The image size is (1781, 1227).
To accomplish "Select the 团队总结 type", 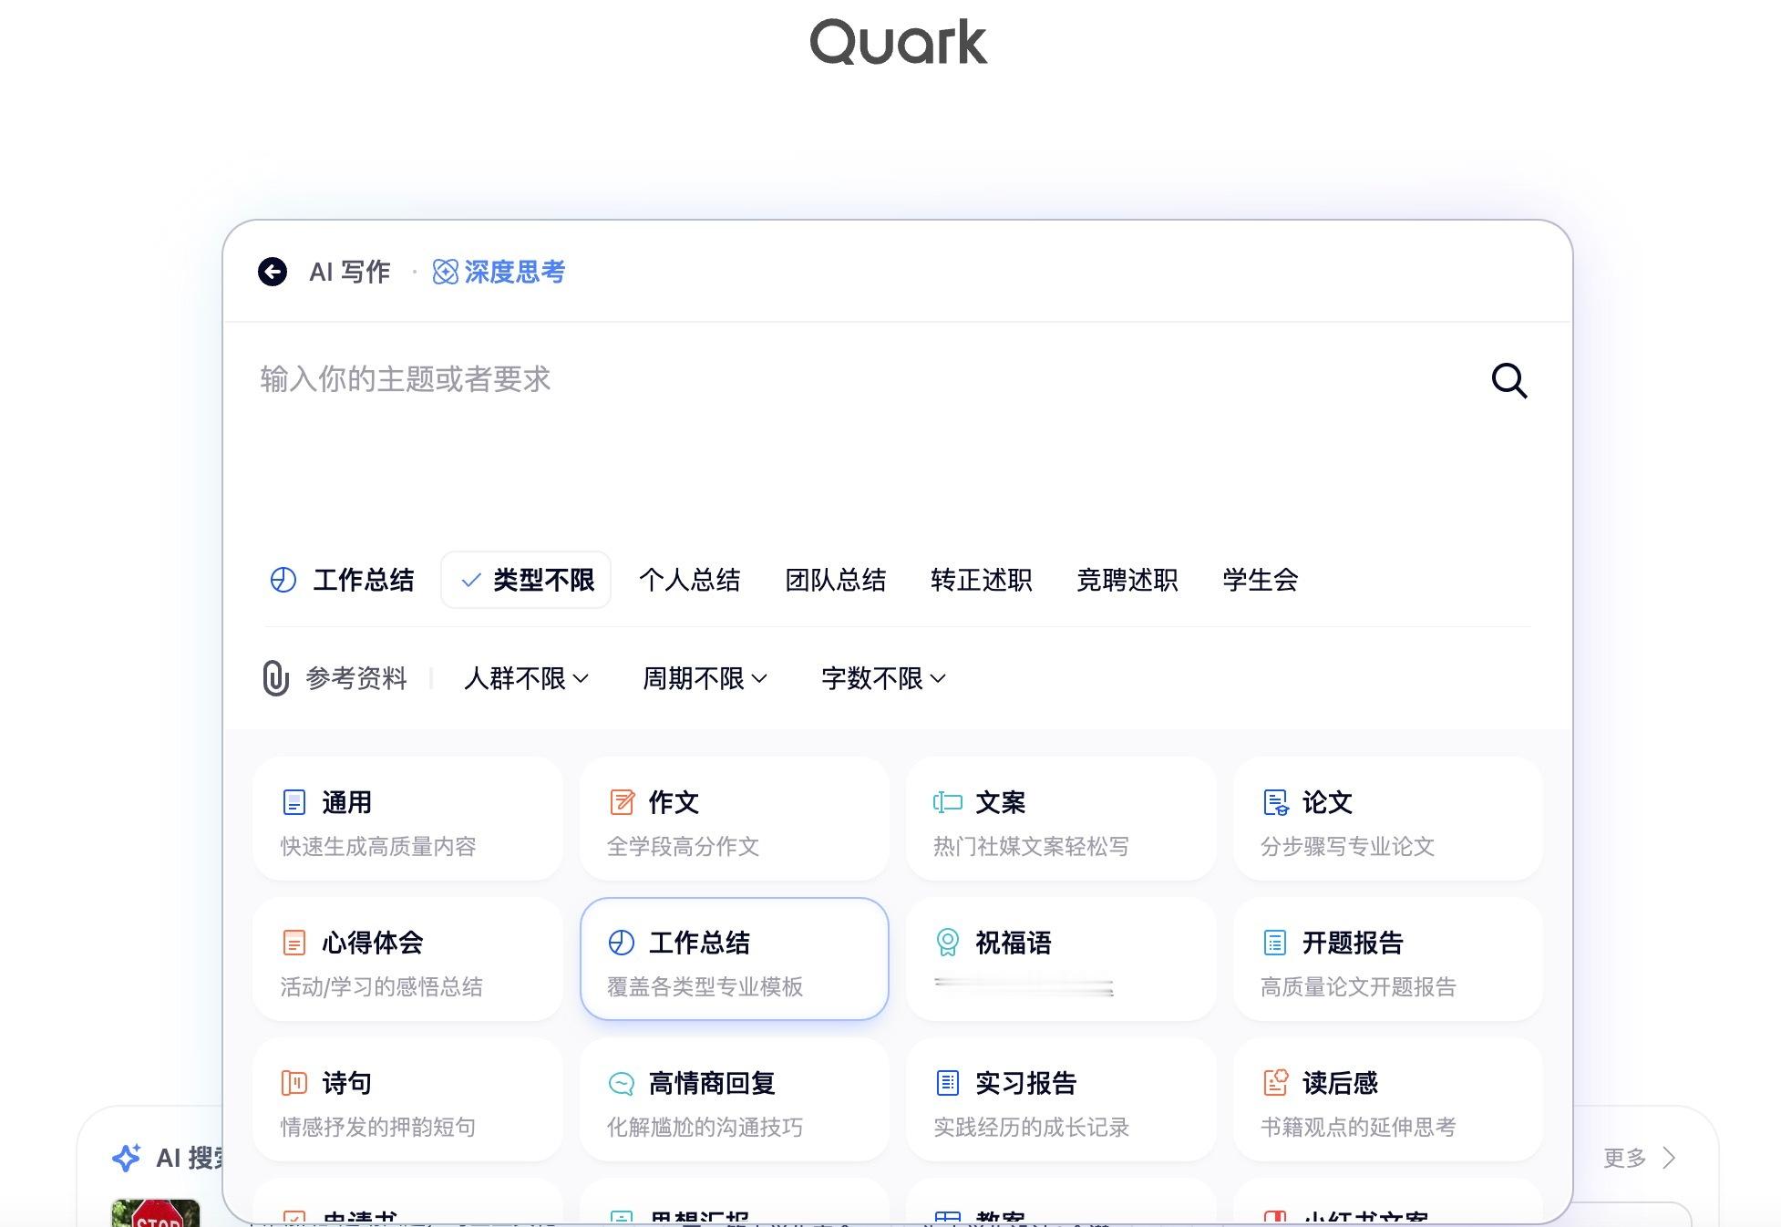I will point(836,580).
